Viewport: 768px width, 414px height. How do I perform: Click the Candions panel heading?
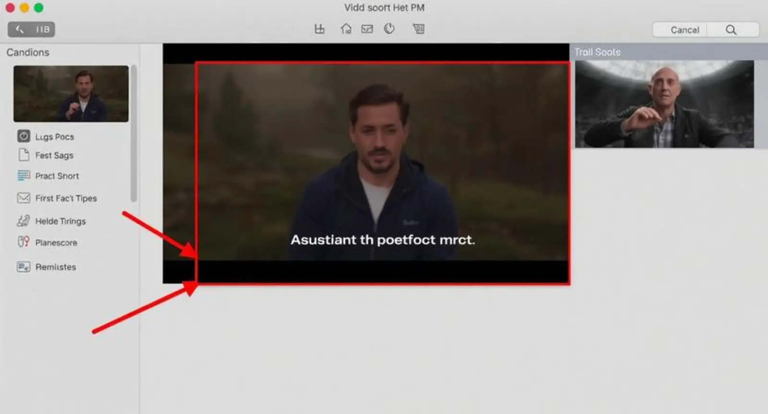click(28, 52)
